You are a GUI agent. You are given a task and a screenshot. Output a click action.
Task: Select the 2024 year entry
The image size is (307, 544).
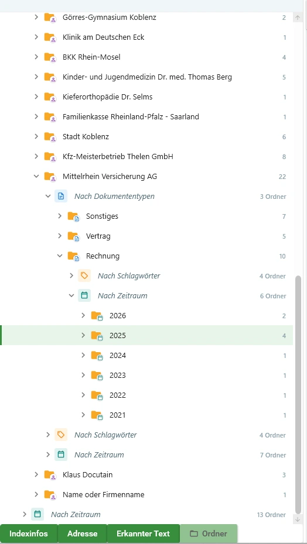tap(146, 355)
